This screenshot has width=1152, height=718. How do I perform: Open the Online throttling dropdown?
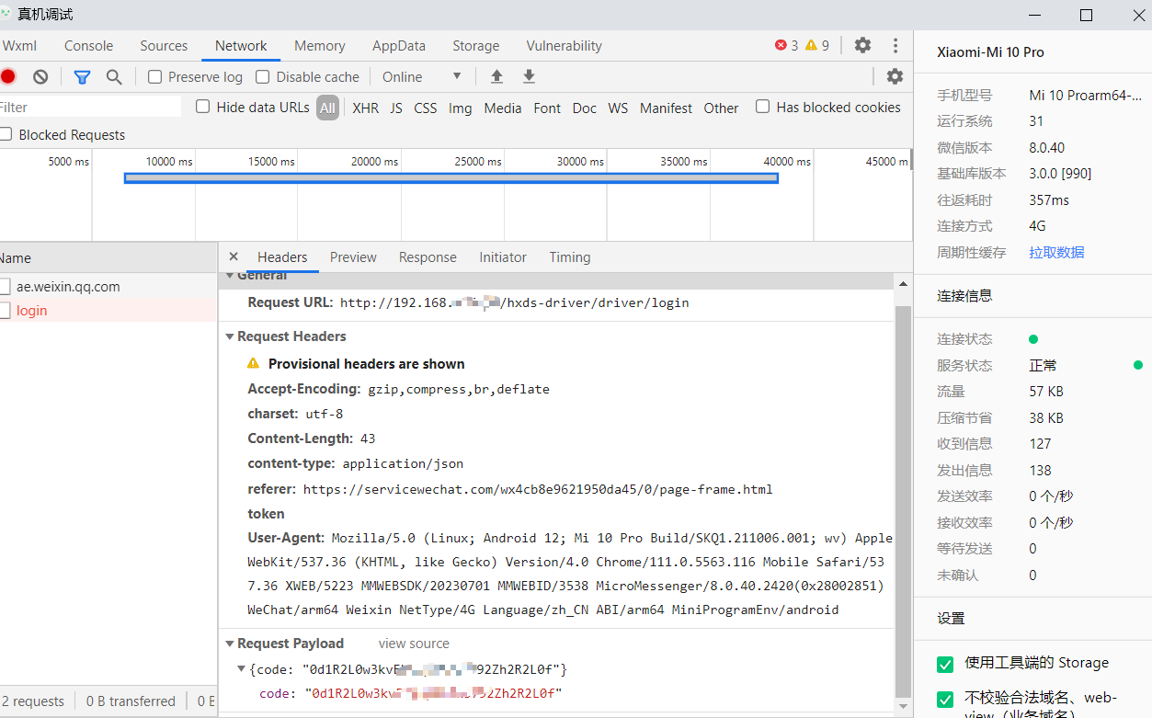(422, 77)
